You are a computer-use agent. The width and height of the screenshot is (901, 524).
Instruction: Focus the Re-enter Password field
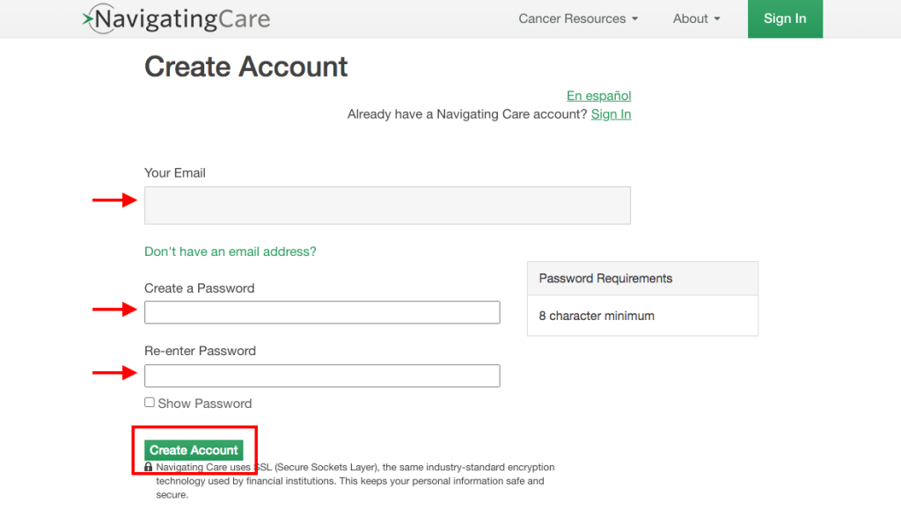(x=322, y=375)
